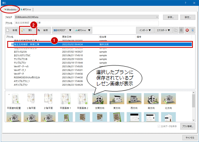The height and width of the screenshot is (142, 199).
Task: Select plan Aサンプルプラン_1
Action: click(x=22, y=81)
